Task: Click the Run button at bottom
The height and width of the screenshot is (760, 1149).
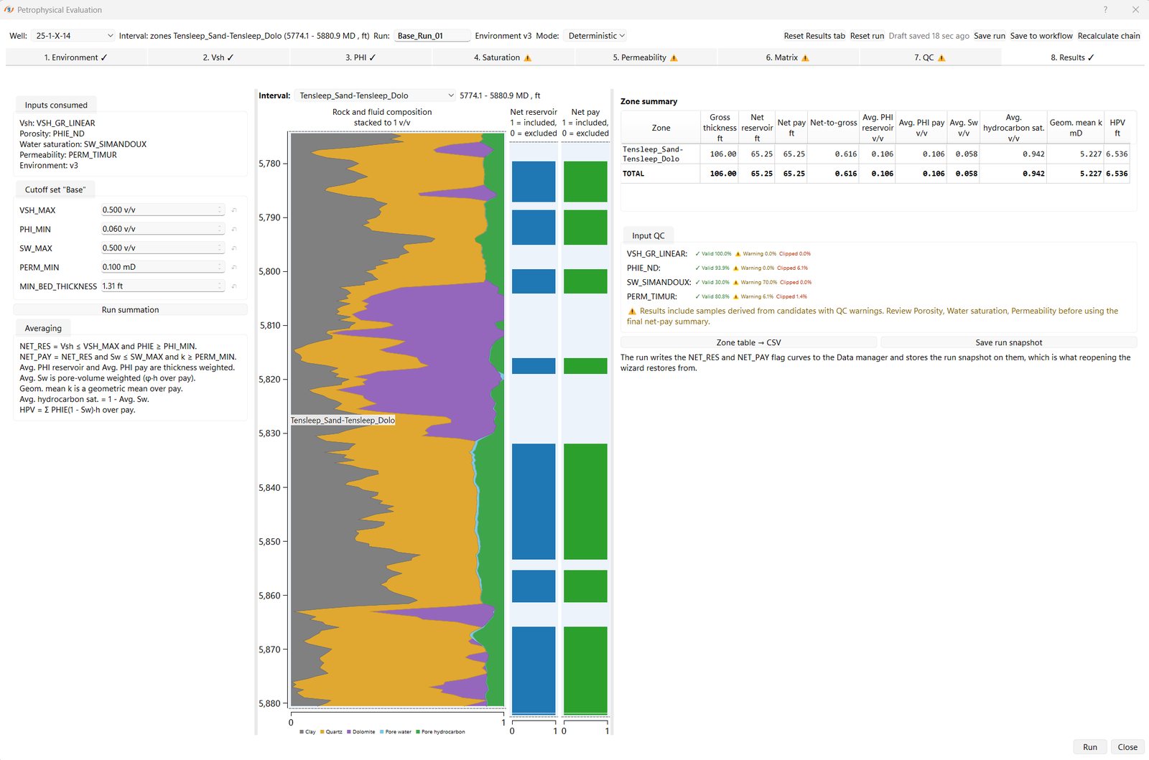Action: click(1090, 747)
